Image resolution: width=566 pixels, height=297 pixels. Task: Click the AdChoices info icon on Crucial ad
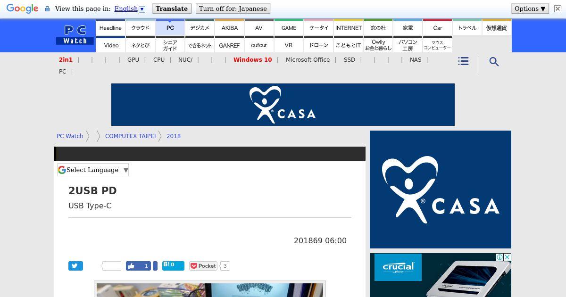(x=499, y=257)
